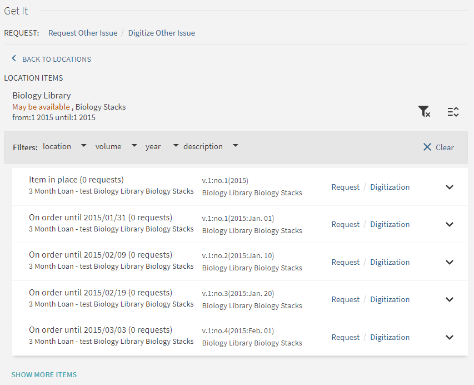The image size is (474, 385).
Task: Request the v.1:no.1(2015) item
Action: click(x=346, y=187)
